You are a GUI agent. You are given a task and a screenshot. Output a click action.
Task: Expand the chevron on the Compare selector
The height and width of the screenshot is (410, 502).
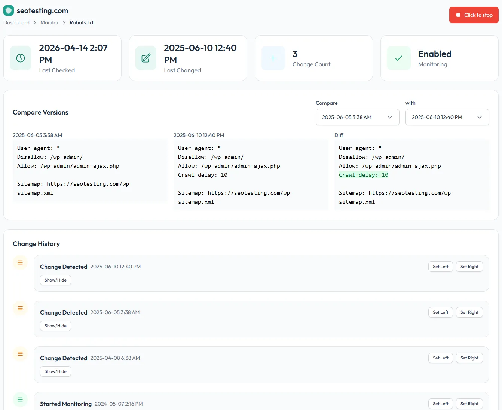[389, 117]
